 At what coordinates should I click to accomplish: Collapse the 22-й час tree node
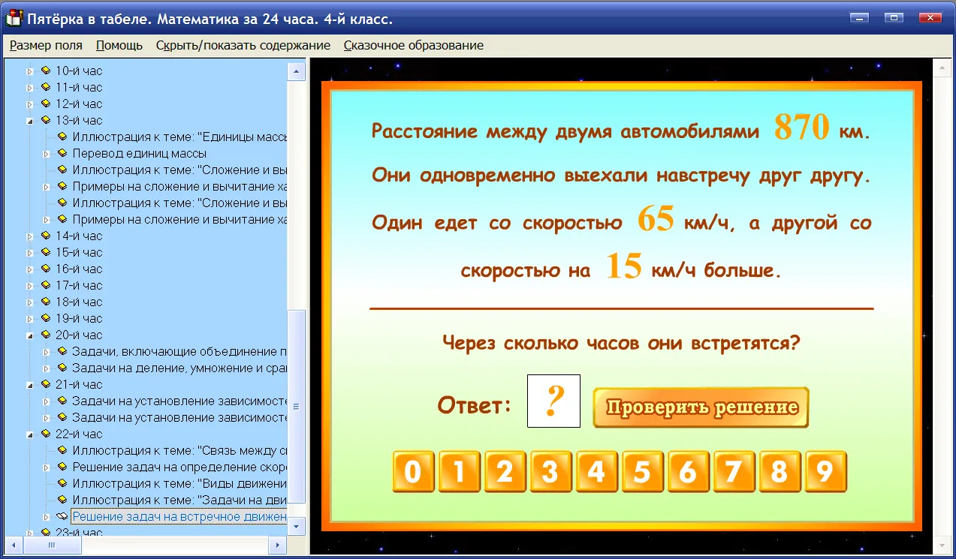click(30, 434)
